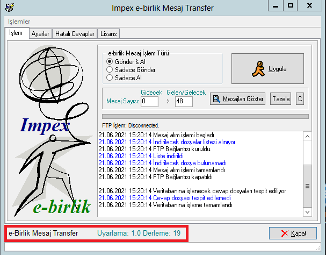
Task: Select log line 'Cevap dosyası tespit edilemedi'
Action: click(x=164, y=198)
